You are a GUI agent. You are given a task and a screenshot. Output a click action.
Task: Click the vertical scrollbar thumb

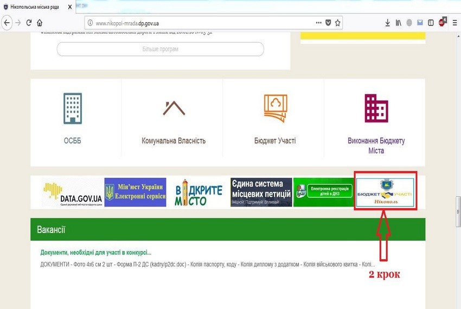tap(458, 211)
